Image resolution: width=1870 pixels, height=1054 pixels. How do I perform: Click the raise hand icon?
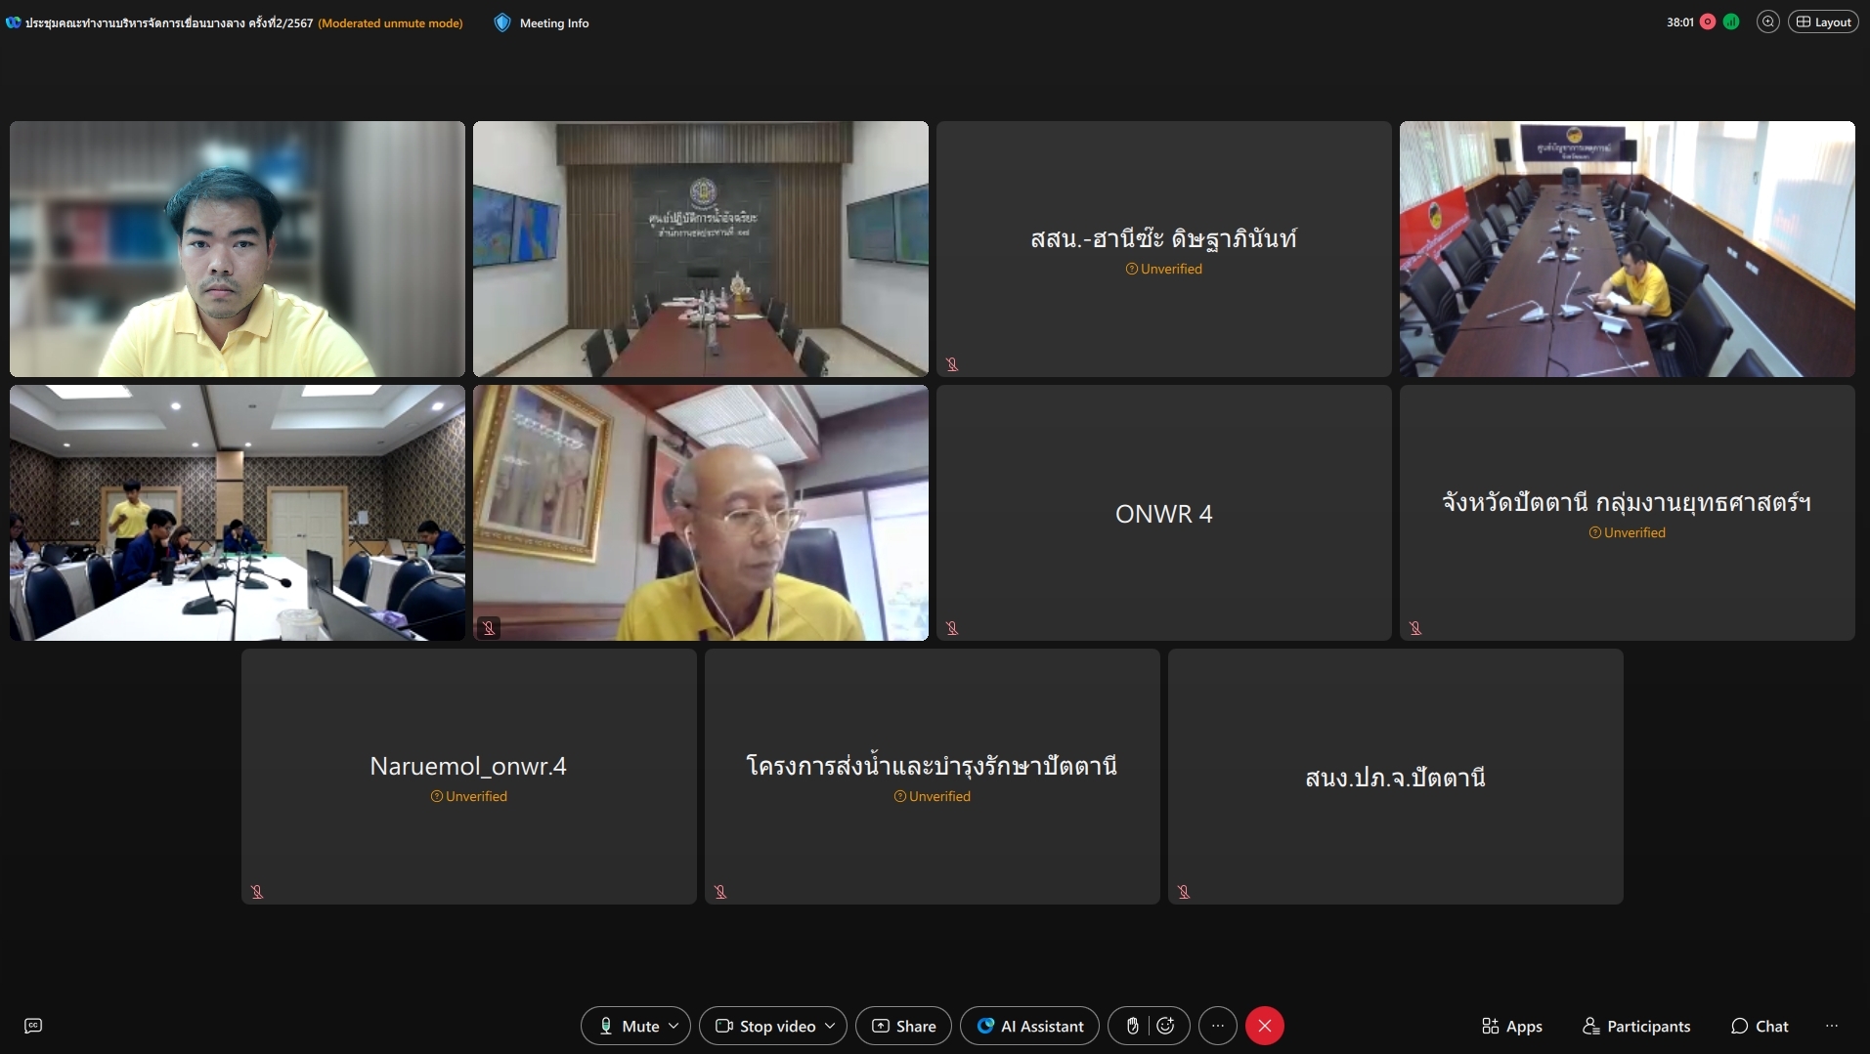coord(1132,1026)
